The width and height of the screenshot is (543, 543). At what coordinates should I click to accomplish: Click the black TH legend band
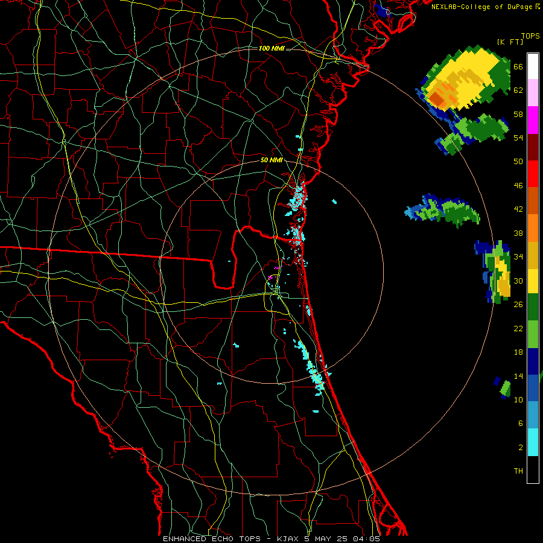[533, 469]
